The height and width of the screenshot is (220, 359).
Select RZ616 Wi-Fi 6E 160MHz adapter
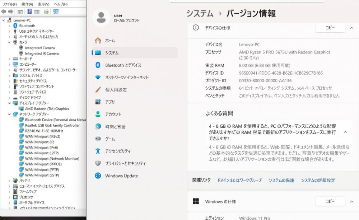pyautogui.click(x=44, y=131)
